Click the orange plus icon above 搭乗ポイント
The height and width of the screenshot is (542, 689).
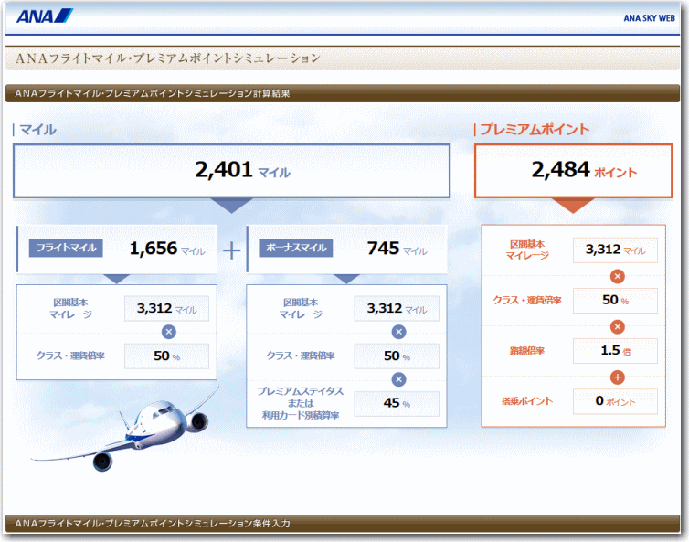[x=618, y=377]
